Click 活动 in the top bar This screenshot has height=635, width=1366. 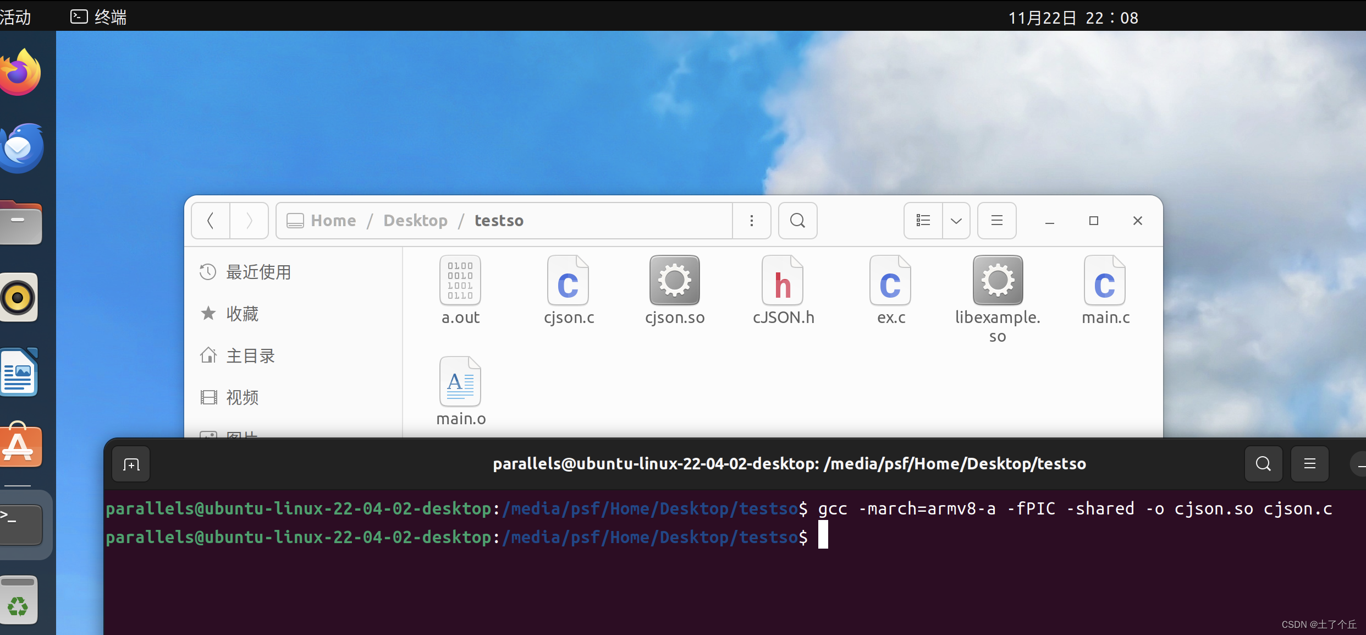coord(15,18)
